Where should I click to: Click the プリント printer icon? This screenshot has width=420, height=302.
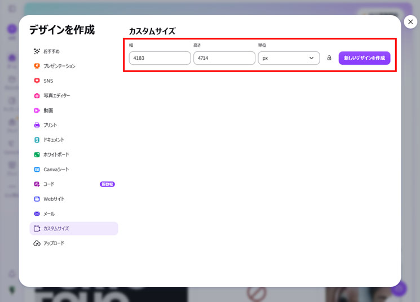37,125
